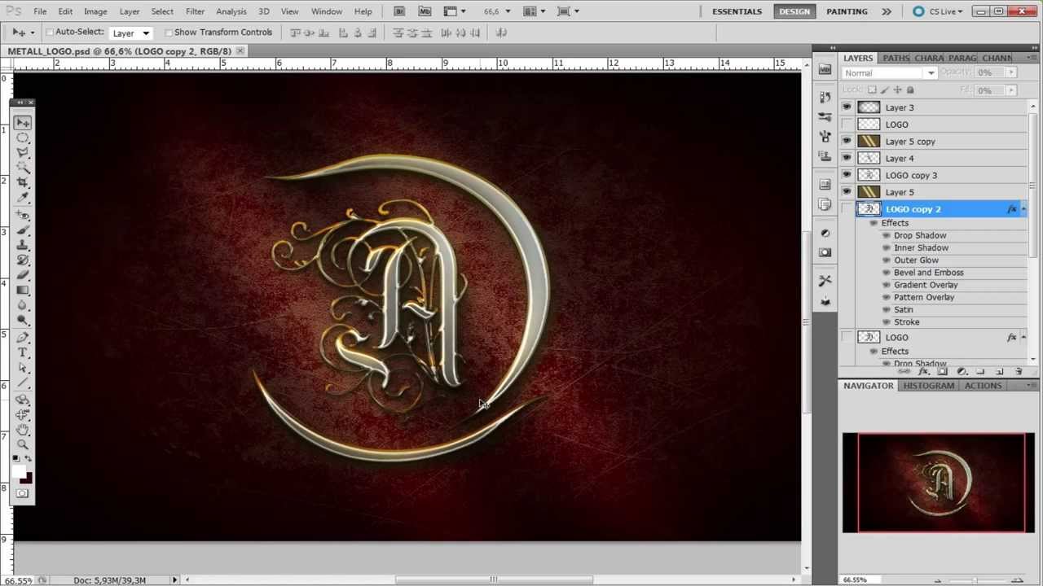Launch Bridge from the Br icon
This screenshot has width=1043, height=586.
[399, 11]
